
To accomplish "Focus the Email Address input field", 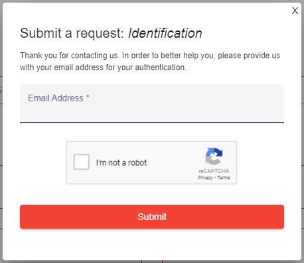I will point(152,103).
